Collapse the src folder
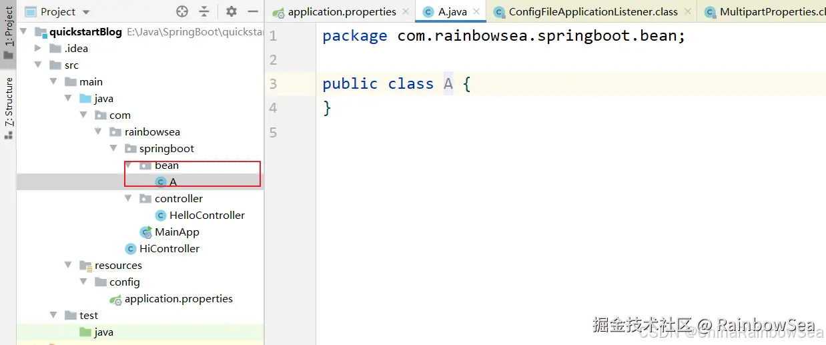 pyautogui.click(x=38, y=65)
